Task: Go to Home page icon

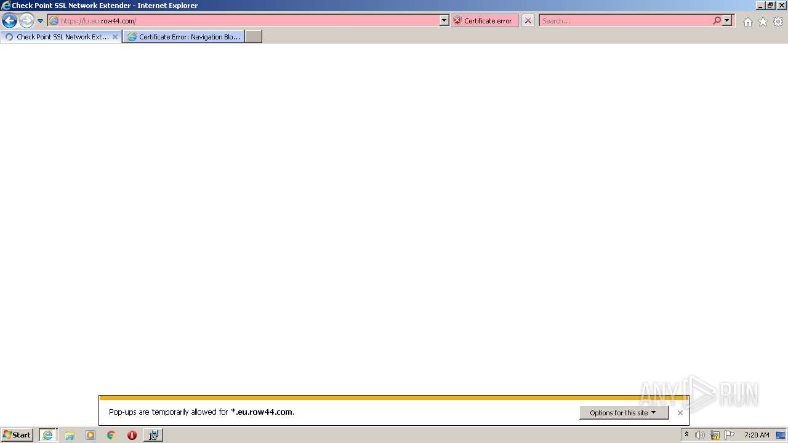Action: [x=747, y=22]
